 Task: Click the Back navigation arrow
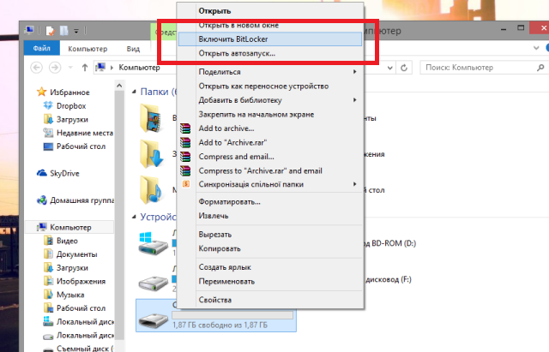pyautogui.click(x=36, y=67)
